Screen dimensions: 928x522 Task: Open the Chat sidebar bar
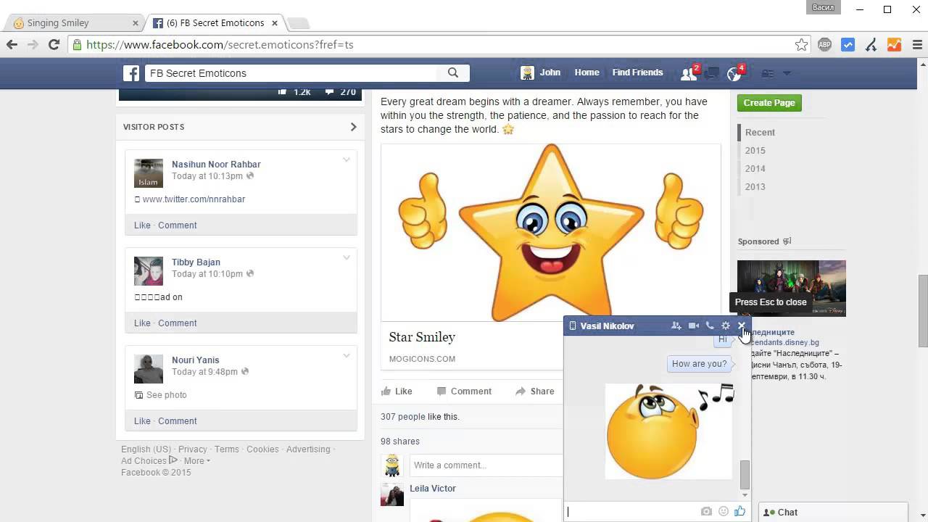click(x=833, y=512)
